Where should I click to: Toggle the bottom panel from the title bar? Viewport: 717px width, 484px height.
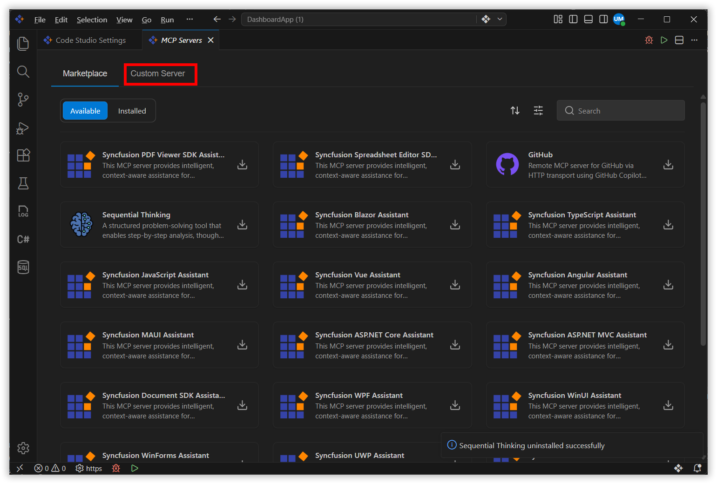click(x=588, y=19)
